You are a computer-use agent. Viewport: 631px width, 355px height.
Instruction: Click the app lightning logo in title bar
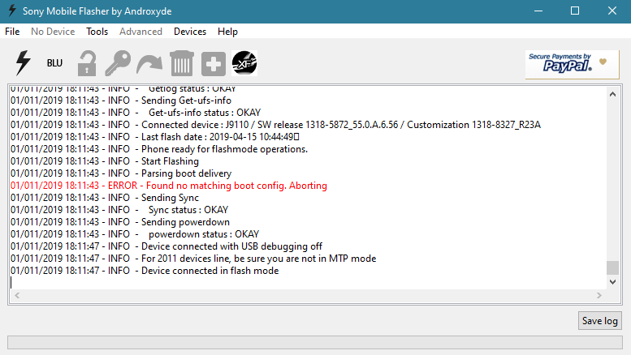(x=12, y=11)
